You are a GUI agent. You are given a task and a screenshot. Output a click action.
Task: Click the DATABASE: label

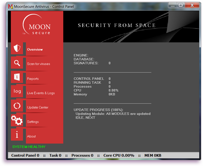point(84,59)
